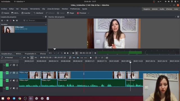Click the monitor options hamburger icon
180x101 pixels.
95,53
